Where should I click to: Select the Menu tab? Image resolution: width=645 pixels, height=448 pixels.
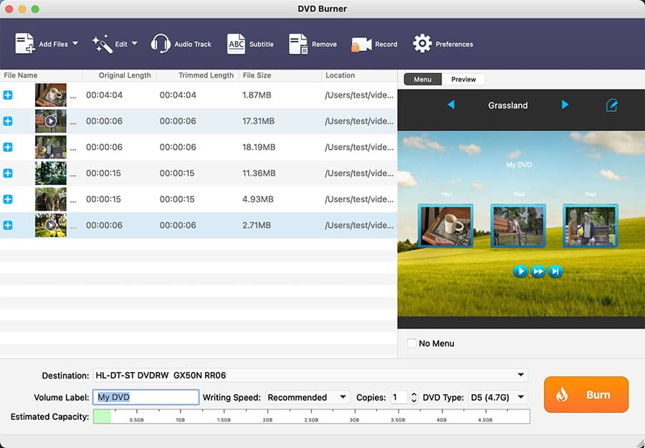pos(423,79)
